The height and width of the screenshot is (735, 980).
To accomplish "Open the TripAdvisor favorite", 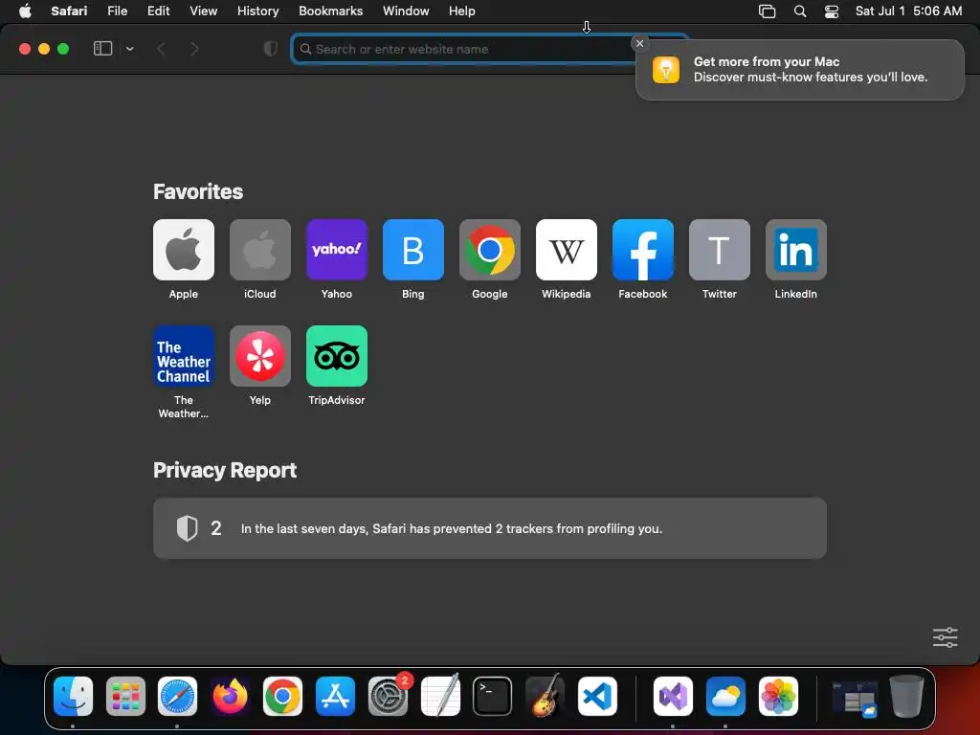I will pyautogui.click(x=336, y=356).
